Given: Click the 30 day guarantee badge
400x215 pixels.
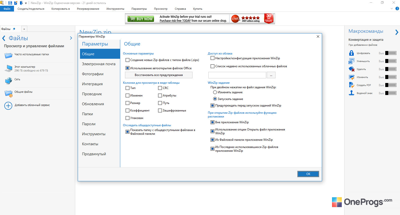Looking at the screenshot, I should point(269,18).
